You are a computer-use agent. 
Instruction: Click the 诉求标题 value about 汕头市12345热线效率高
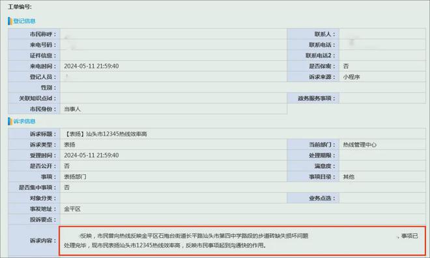click(x=106, y=134)
